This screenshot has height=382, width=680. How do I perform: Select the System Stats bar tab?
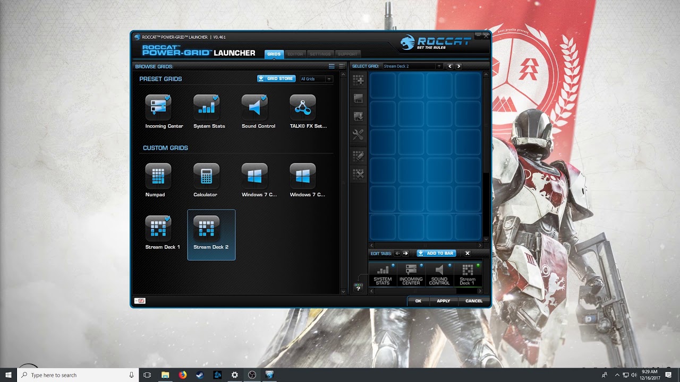tap(382, 274)
